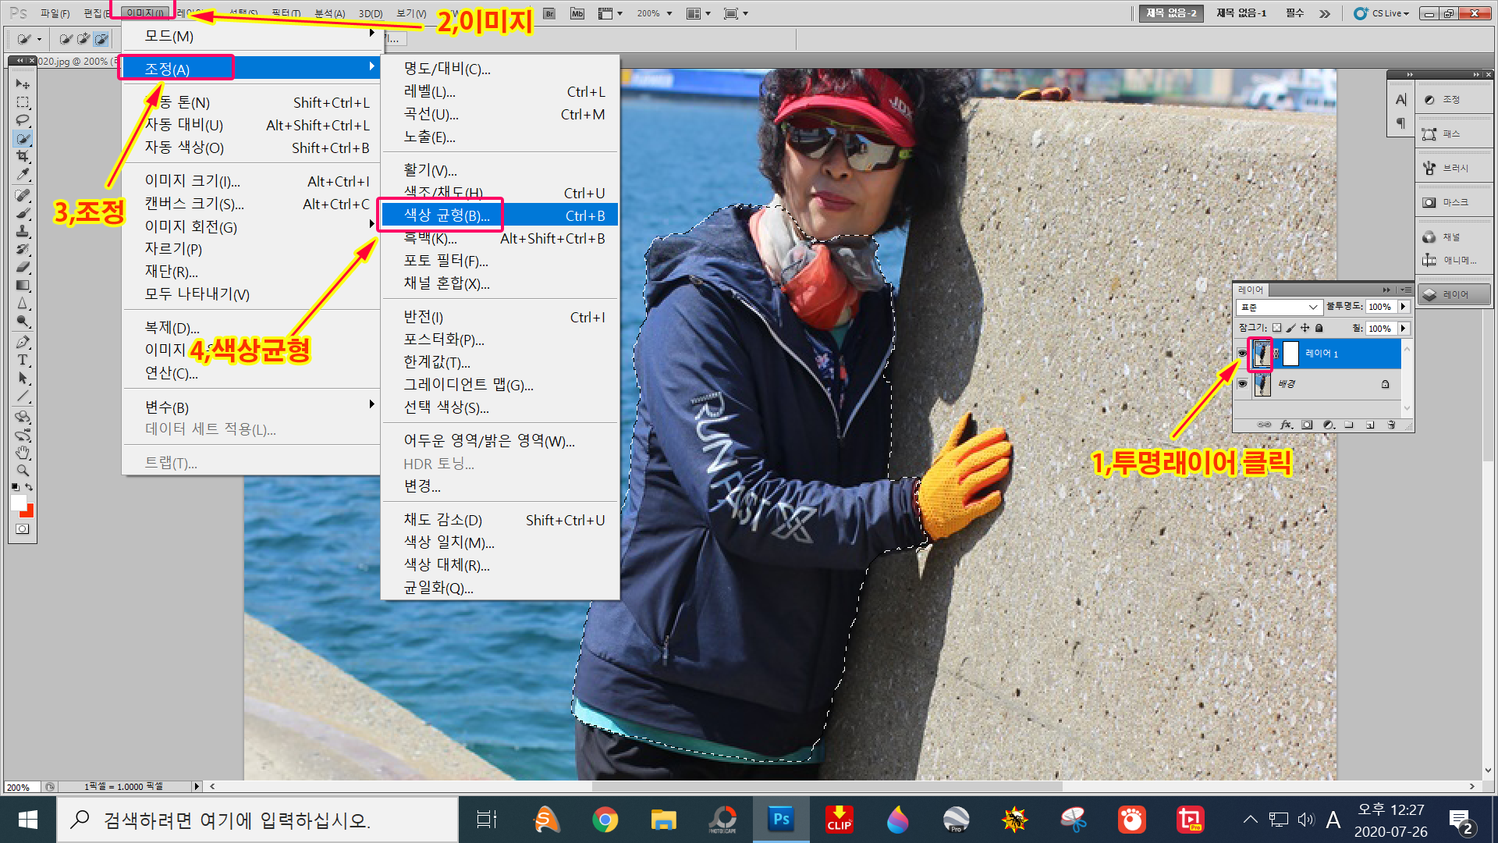Select 이미지 크기(I) menu item
This screenshot has height=843, width=1498.
pyautogui.click(x=192, y=181)
